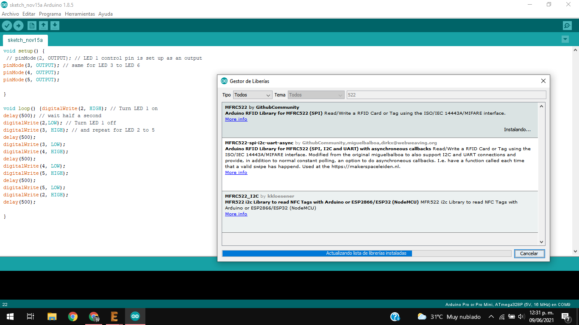Click the Open sketch up-arrow icon

point(43,26)
